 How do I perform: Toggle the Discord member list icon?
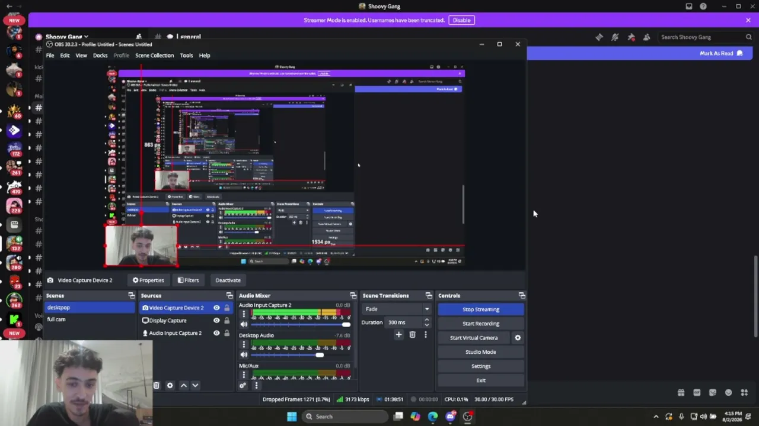click(646, 37)
